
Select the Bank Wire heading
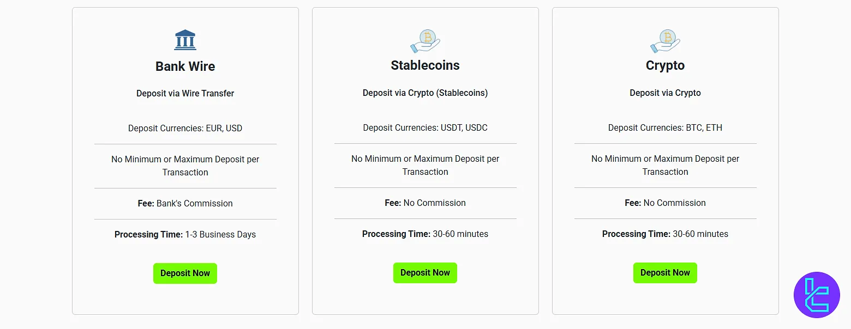coord(185,66)
